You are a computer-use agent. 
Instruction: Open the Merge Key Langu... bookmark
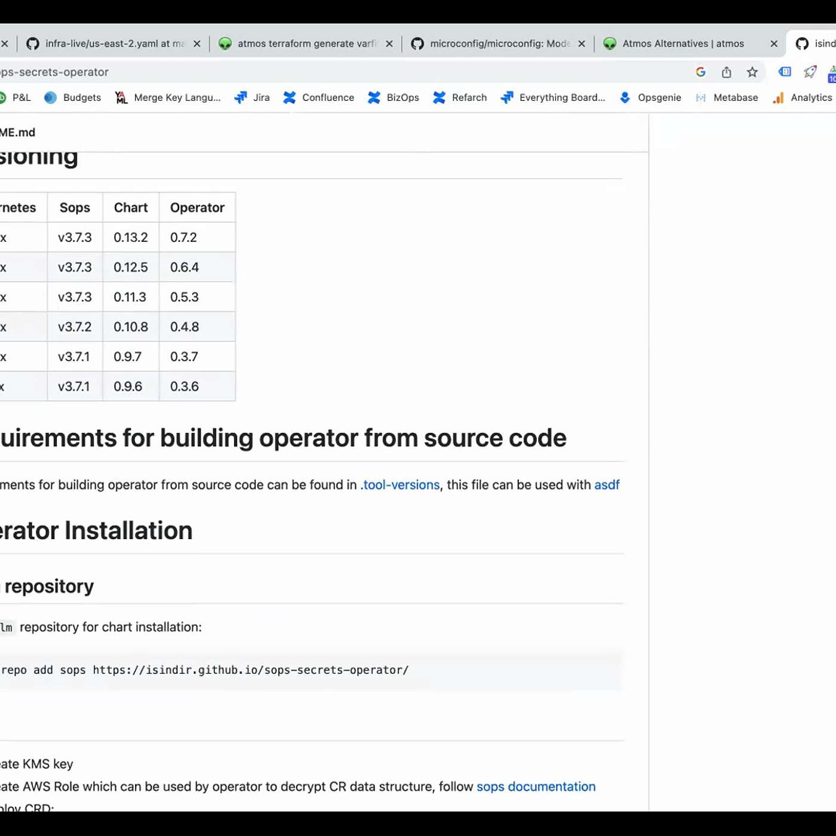point(168,97)
